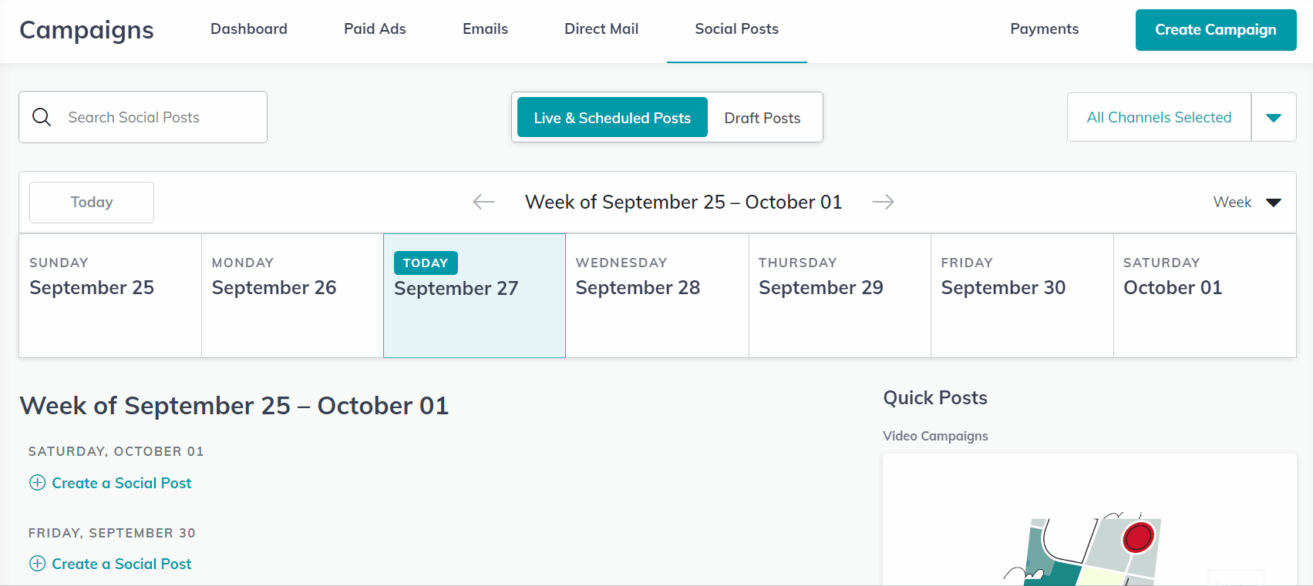Open the channels dropdown arrow

pos(1274,117)
